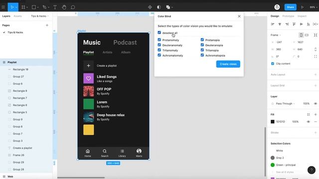
Task: Close the Color Blind dialog
Action: click(x=239, y=16)
